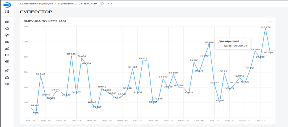Open dashboards grid icon in sidebar
This screenshot has width=288, height=127.
(x=7, y=55)
